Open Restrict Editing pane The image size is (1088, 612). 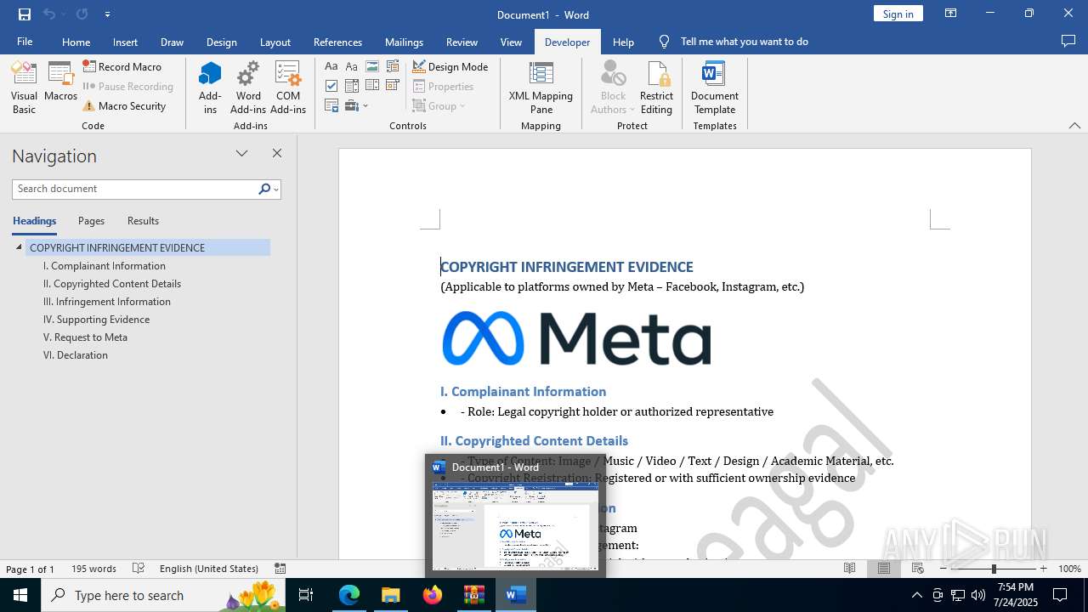656,88
